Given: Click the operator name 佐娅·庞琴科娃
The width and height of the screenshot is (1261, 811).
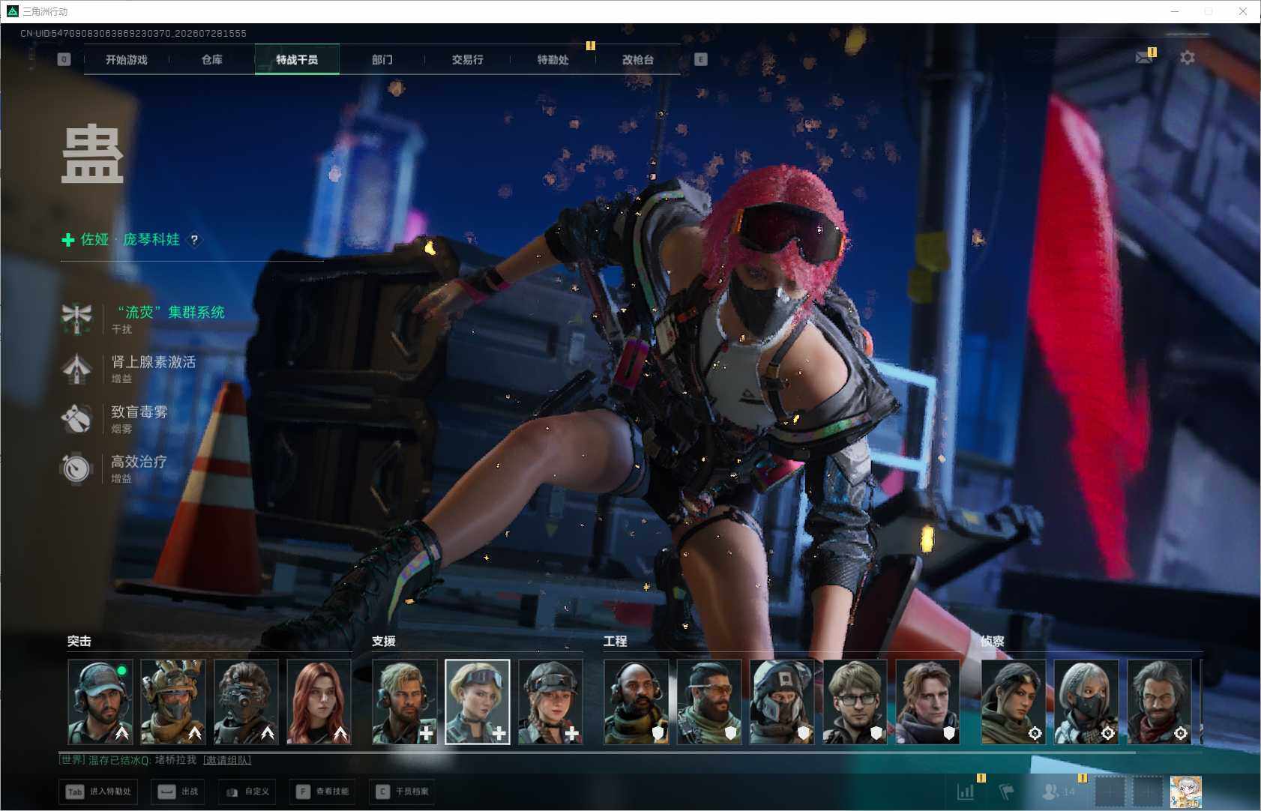Looking at the screenshot, I should 130,240.
